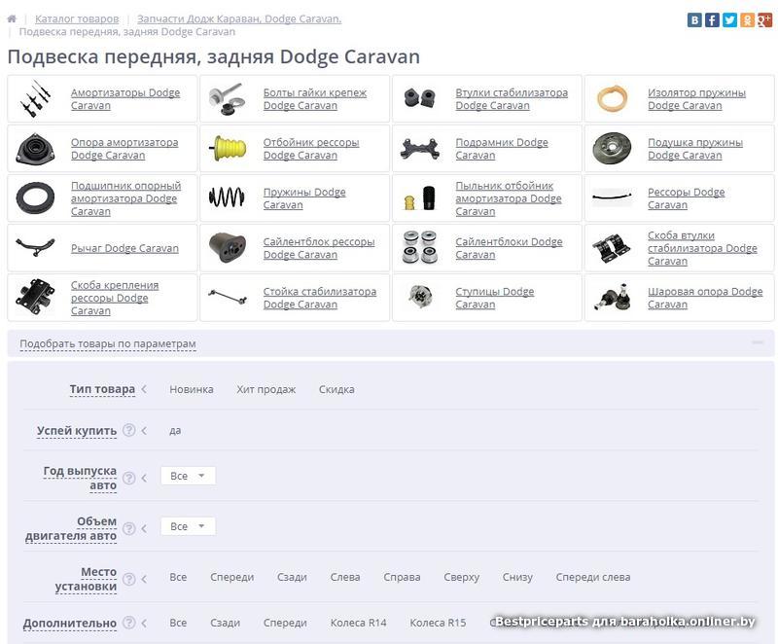Open the leaf springs (Рессоры) thumbnail
This screenshot has height=644, width=778.
pyautogui.click(x=613, y=197)
